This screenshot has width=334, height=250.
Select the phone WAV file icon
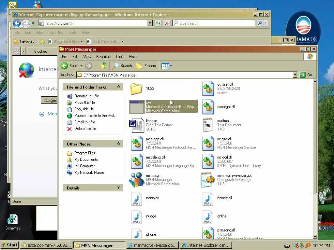click(137, 234)
